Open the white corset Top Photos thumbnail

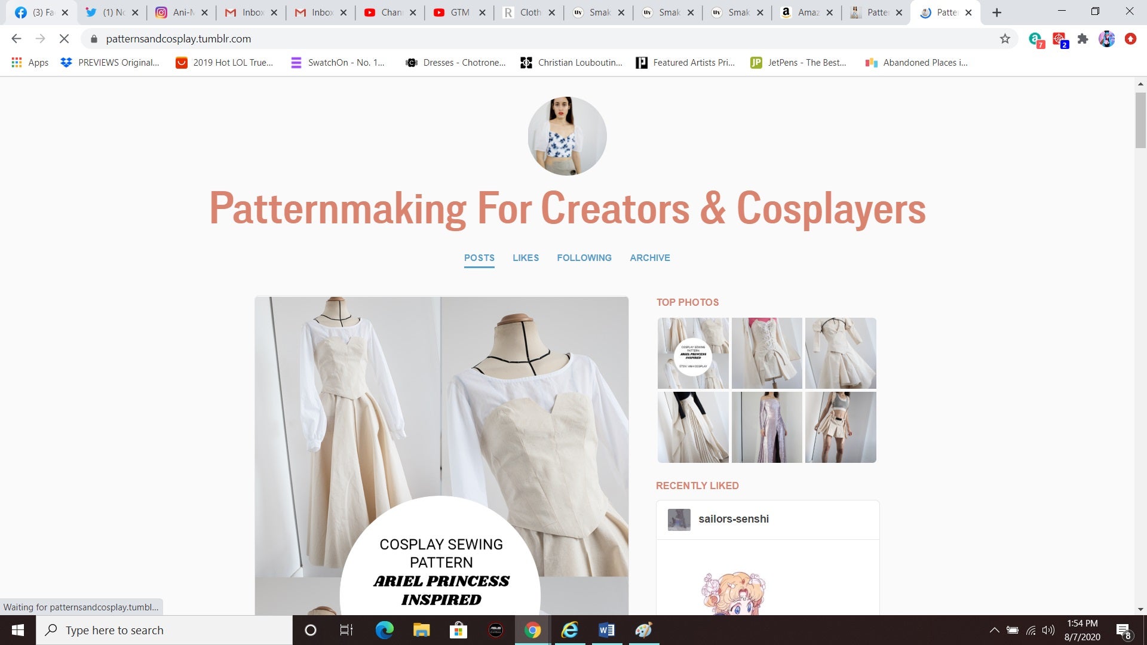pyautogui.click(x=766, y=352)
